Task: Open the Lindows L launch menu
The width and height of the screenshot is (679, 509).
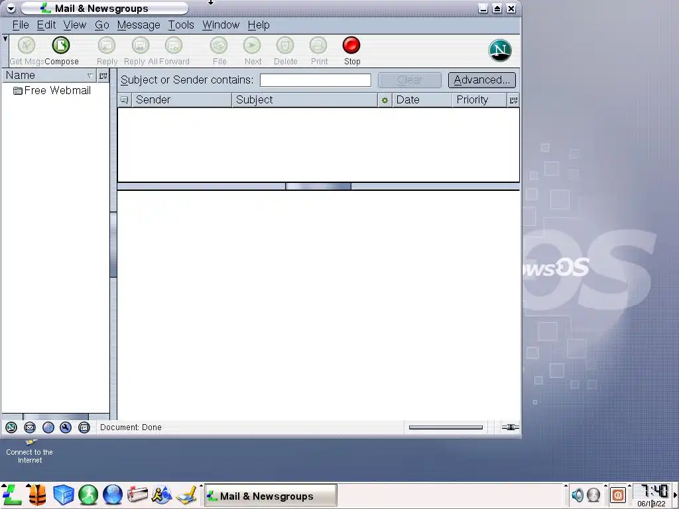Action: 12,495
